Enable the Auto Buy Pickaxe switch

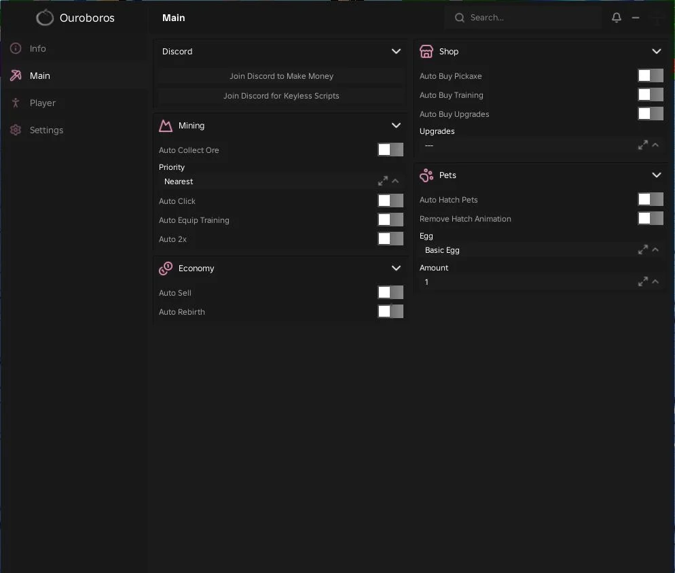click(651, 76)
